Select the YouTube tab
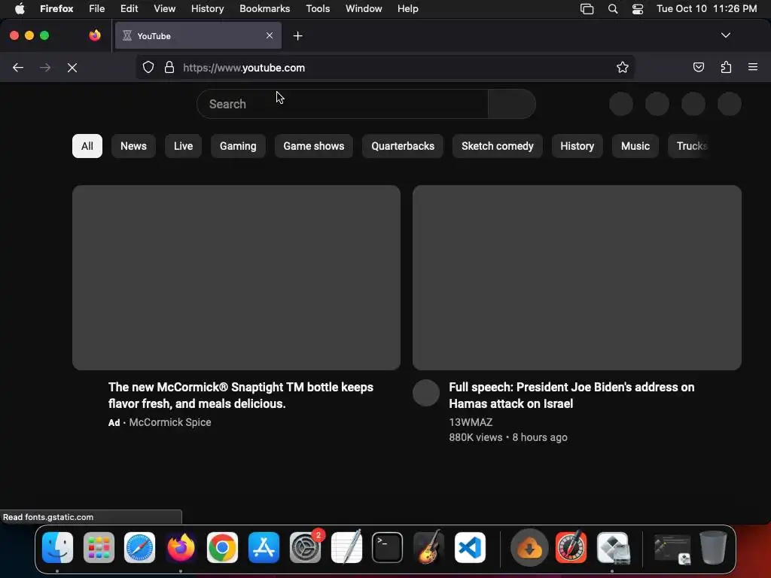 point(198,35)
